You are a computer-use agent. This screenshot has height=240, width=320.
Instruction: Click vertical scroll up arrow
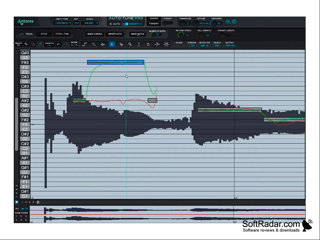(17, 186)
